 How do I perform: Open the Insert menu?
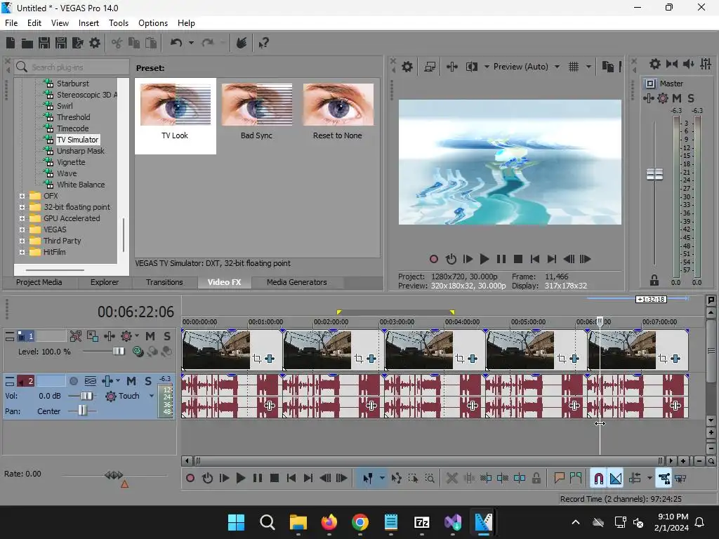pos(88,23)
